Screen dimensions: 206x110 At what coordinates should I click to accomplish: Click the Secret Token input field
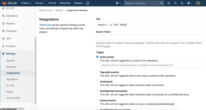(x=150, y=37)
